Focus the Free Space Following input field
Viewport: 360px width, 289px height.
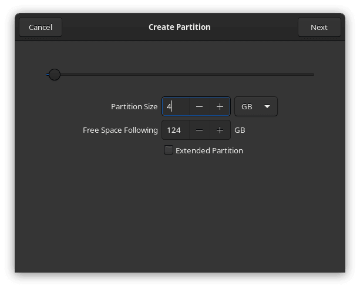(175, 130)
